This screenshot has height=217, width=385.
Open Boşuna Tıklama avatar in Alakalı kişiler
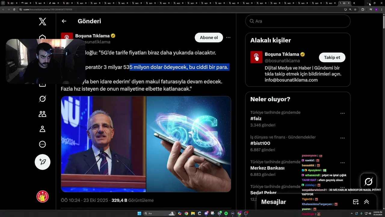pos(256,57)
